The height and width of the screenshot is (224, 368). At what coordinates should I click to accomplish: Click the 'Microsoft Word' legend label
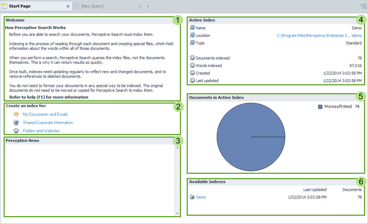[338, 107]
